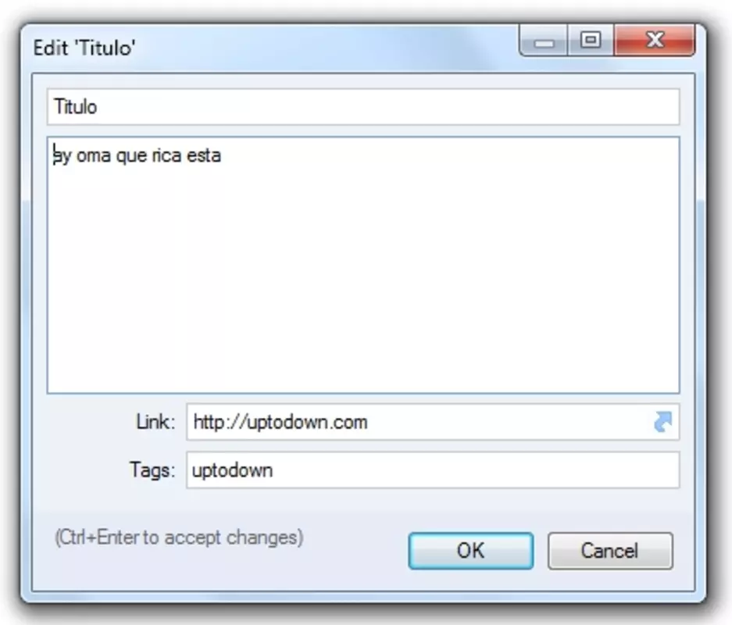
Task: Open the link using the blue arrow icon
Action: click(663, 422)
